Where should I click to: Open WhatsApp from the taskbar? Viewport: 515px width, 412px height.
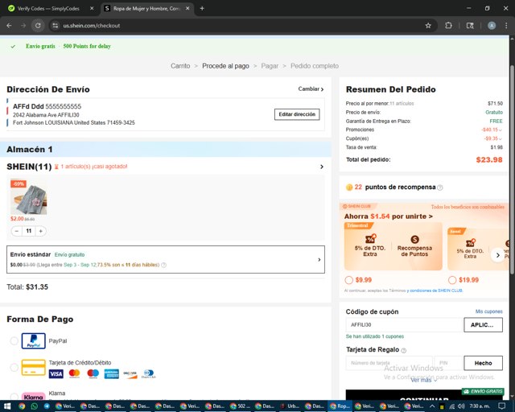pyautogui.click(x=34, y=406)
